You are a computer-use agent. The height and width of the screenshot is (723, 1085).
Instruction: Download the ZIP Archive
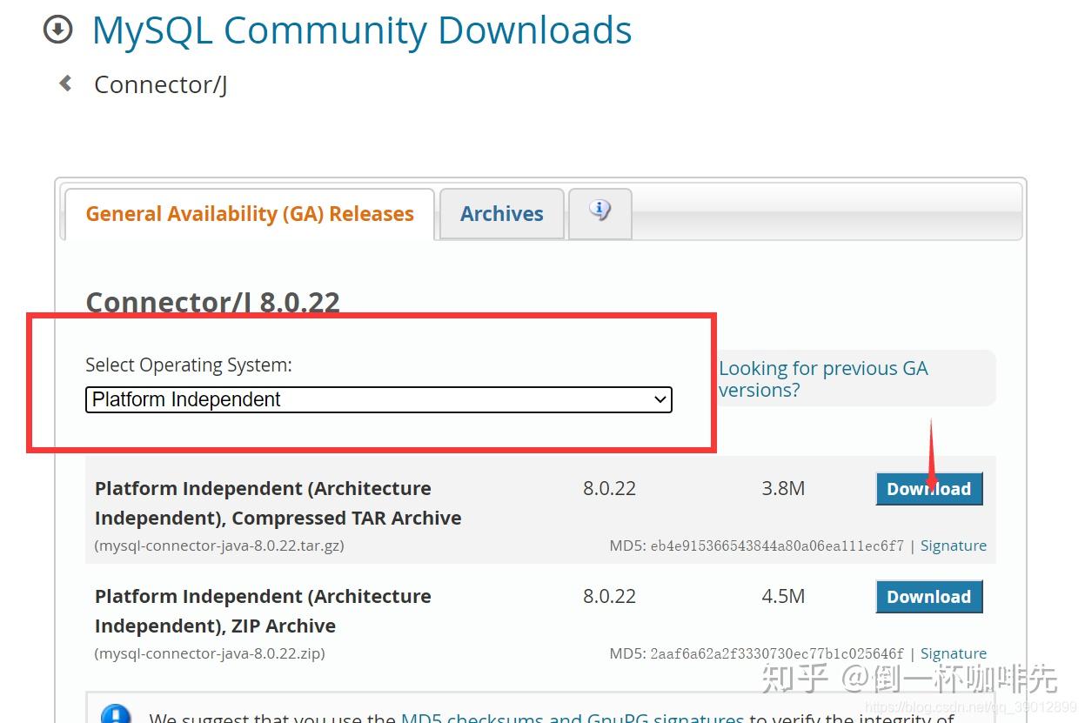tap(929, 597)
